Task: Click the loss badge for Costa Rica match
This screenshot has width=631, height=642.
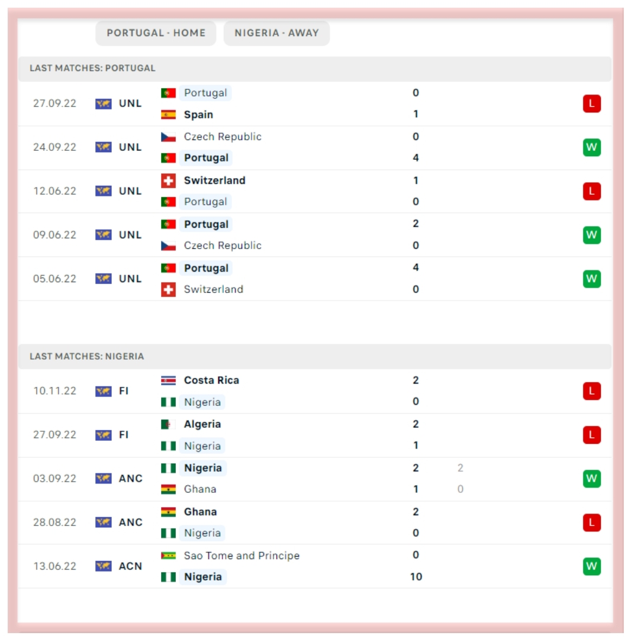Action: click(x=591, y=391)
